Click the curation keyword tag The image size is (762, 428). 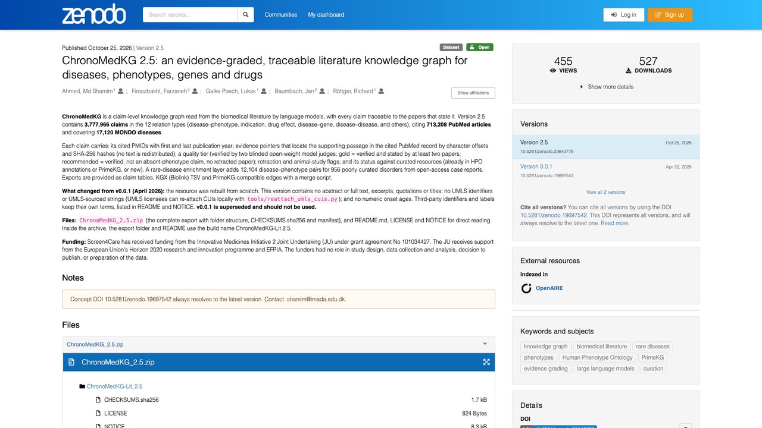tap(653, 369)
